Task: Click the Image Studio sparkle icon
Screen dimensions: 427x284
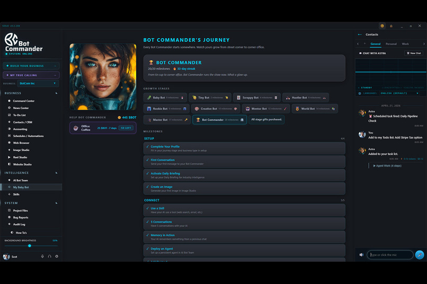Action: [x=9, y=150]
